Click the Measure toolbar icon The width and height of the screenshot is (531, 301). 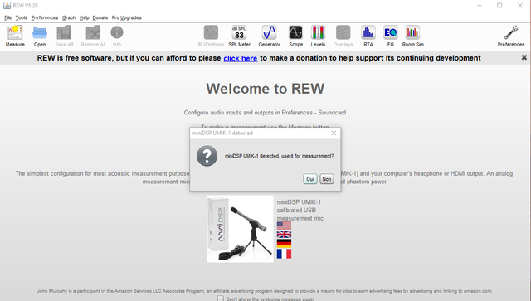coord(15,36)
